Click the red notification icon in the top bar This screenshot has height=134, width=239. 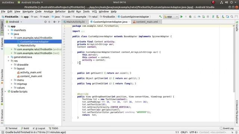pos(213,2)
